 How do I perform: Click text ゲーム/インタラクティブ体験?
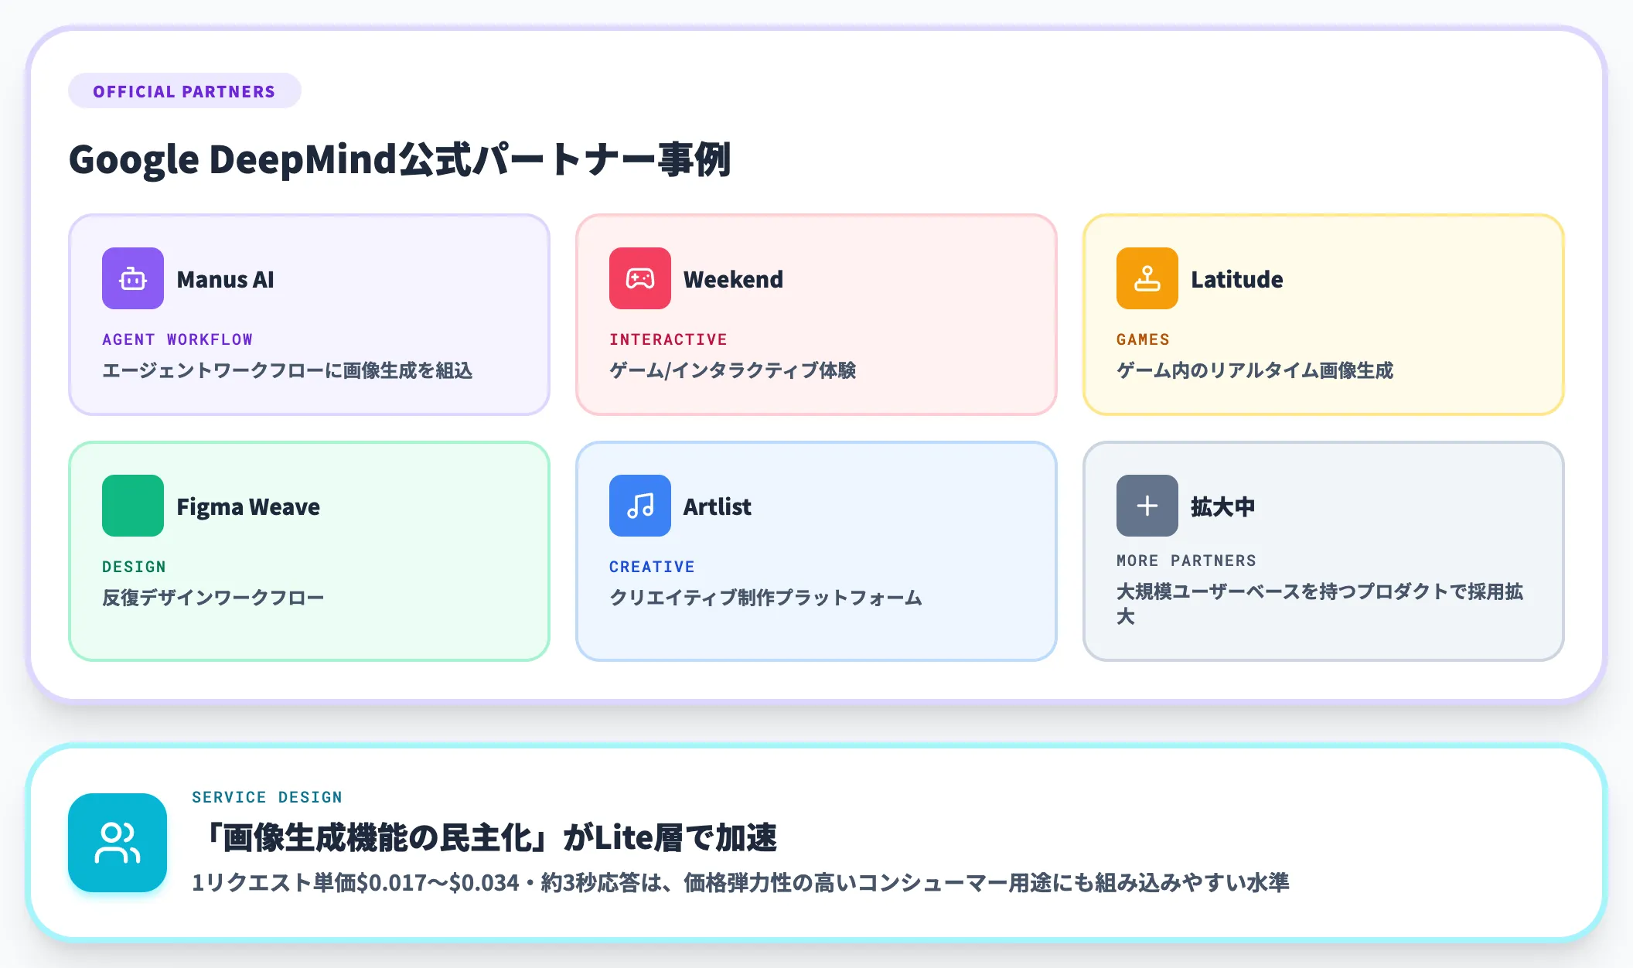pyautogui.click(x=732, y=370)
